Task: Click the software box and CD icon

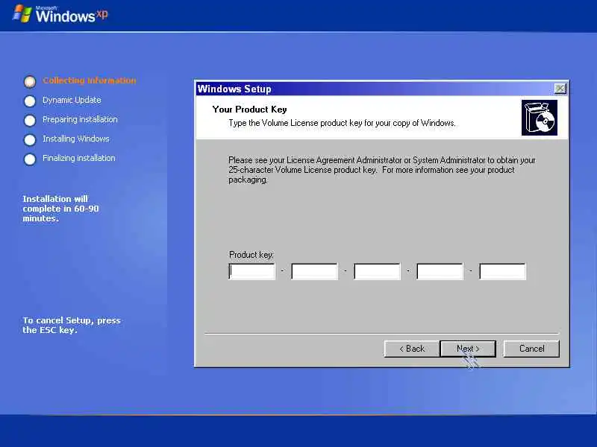Action: pyautogui.click(x=540, y=118)
